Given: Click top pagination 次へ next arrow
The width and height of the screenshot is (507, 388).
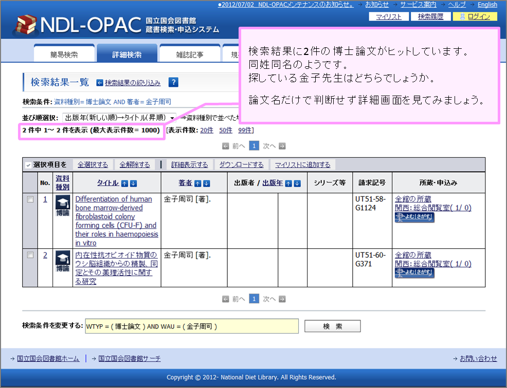Looking at the screenshot, I should 282,146.
